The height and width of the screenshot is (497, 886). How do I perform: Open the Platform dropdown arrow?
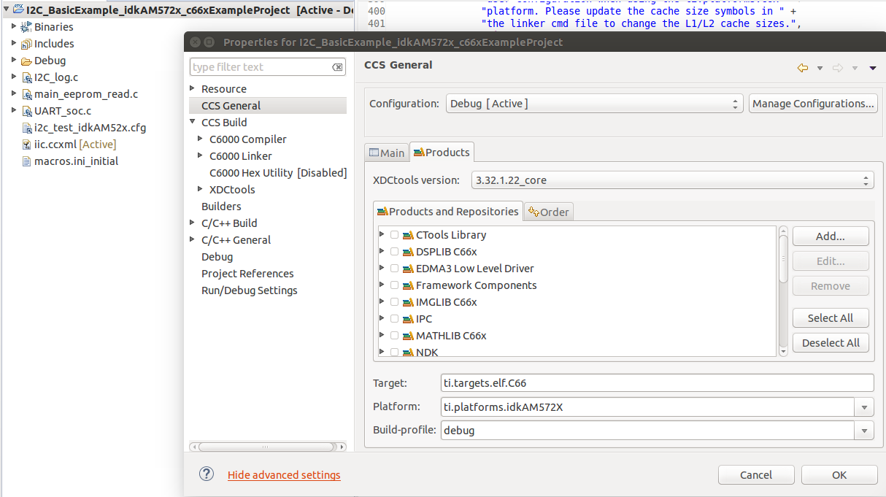864,407
